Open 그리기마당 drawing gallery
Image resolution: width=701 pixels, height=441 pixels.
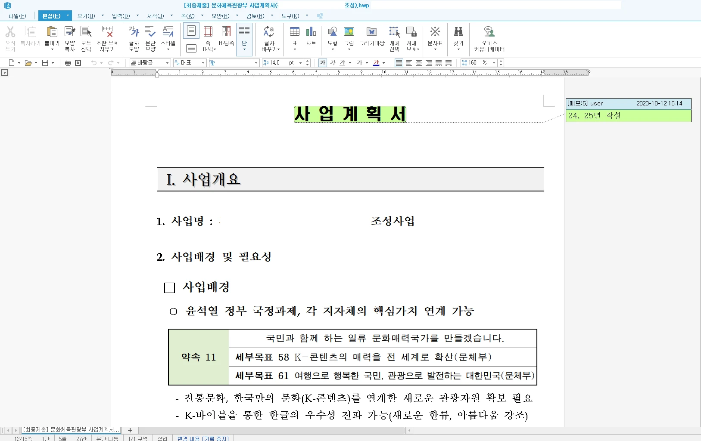tap(372, 35)
